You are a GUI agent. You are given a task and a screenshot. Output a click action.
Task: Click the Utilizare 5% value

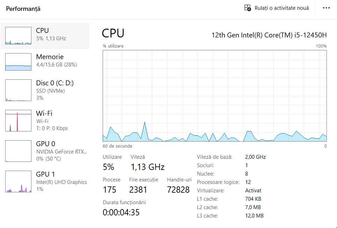pyautogui.click(x=108, y=167)
